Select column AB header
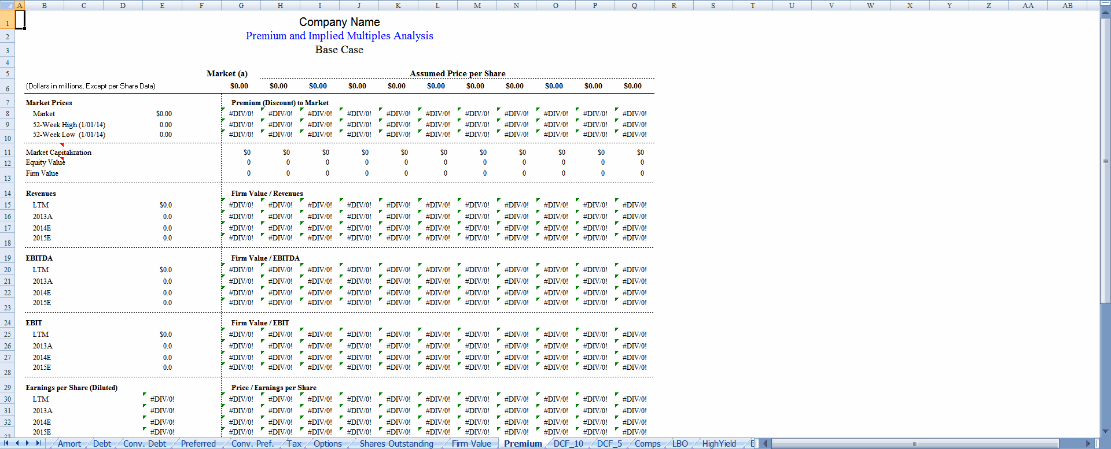Viewport: 1111px width, 449px height. pyautogui.click(x=1068, y=5)
